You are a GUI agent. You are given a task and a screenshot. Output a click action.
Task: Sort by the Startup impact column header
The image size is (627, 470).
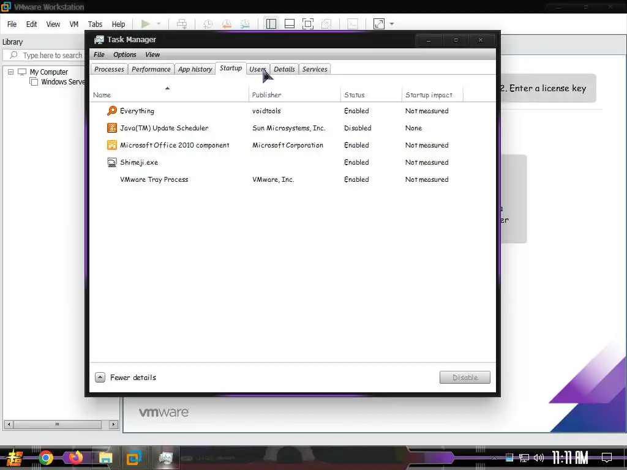tap(432, 95)
